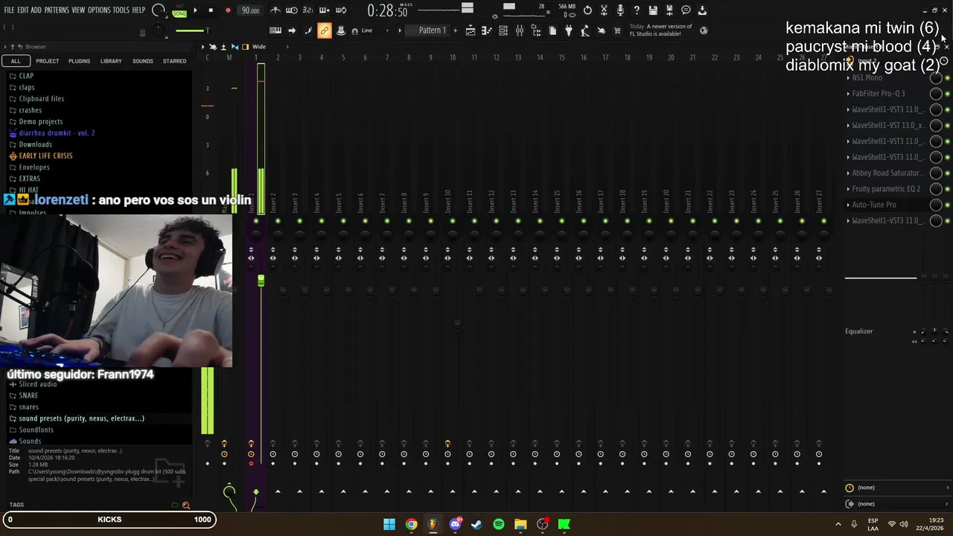This screenshot has height=536, width=953.
Task: Open the mixer layout selector showing Wide
Action: 259,47
